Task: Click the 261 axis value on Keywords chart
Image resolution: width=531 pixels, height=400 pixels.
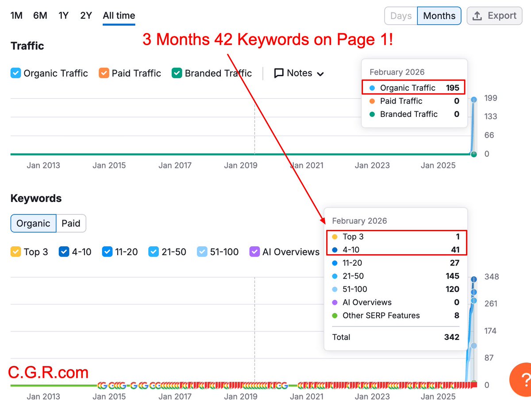Action: (491, 304)
